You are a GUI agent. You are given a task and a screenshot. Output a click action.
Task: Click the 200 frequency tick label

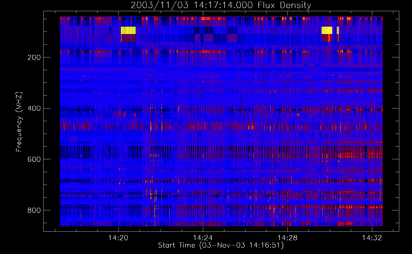click(x=34, y=57)
